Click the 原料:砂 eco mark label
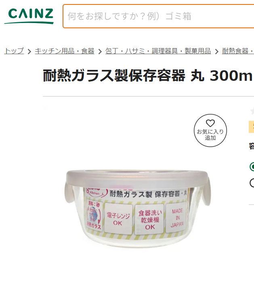Image resolution: width=254 pixels, height=303 pixels. (x=94, y=215)
